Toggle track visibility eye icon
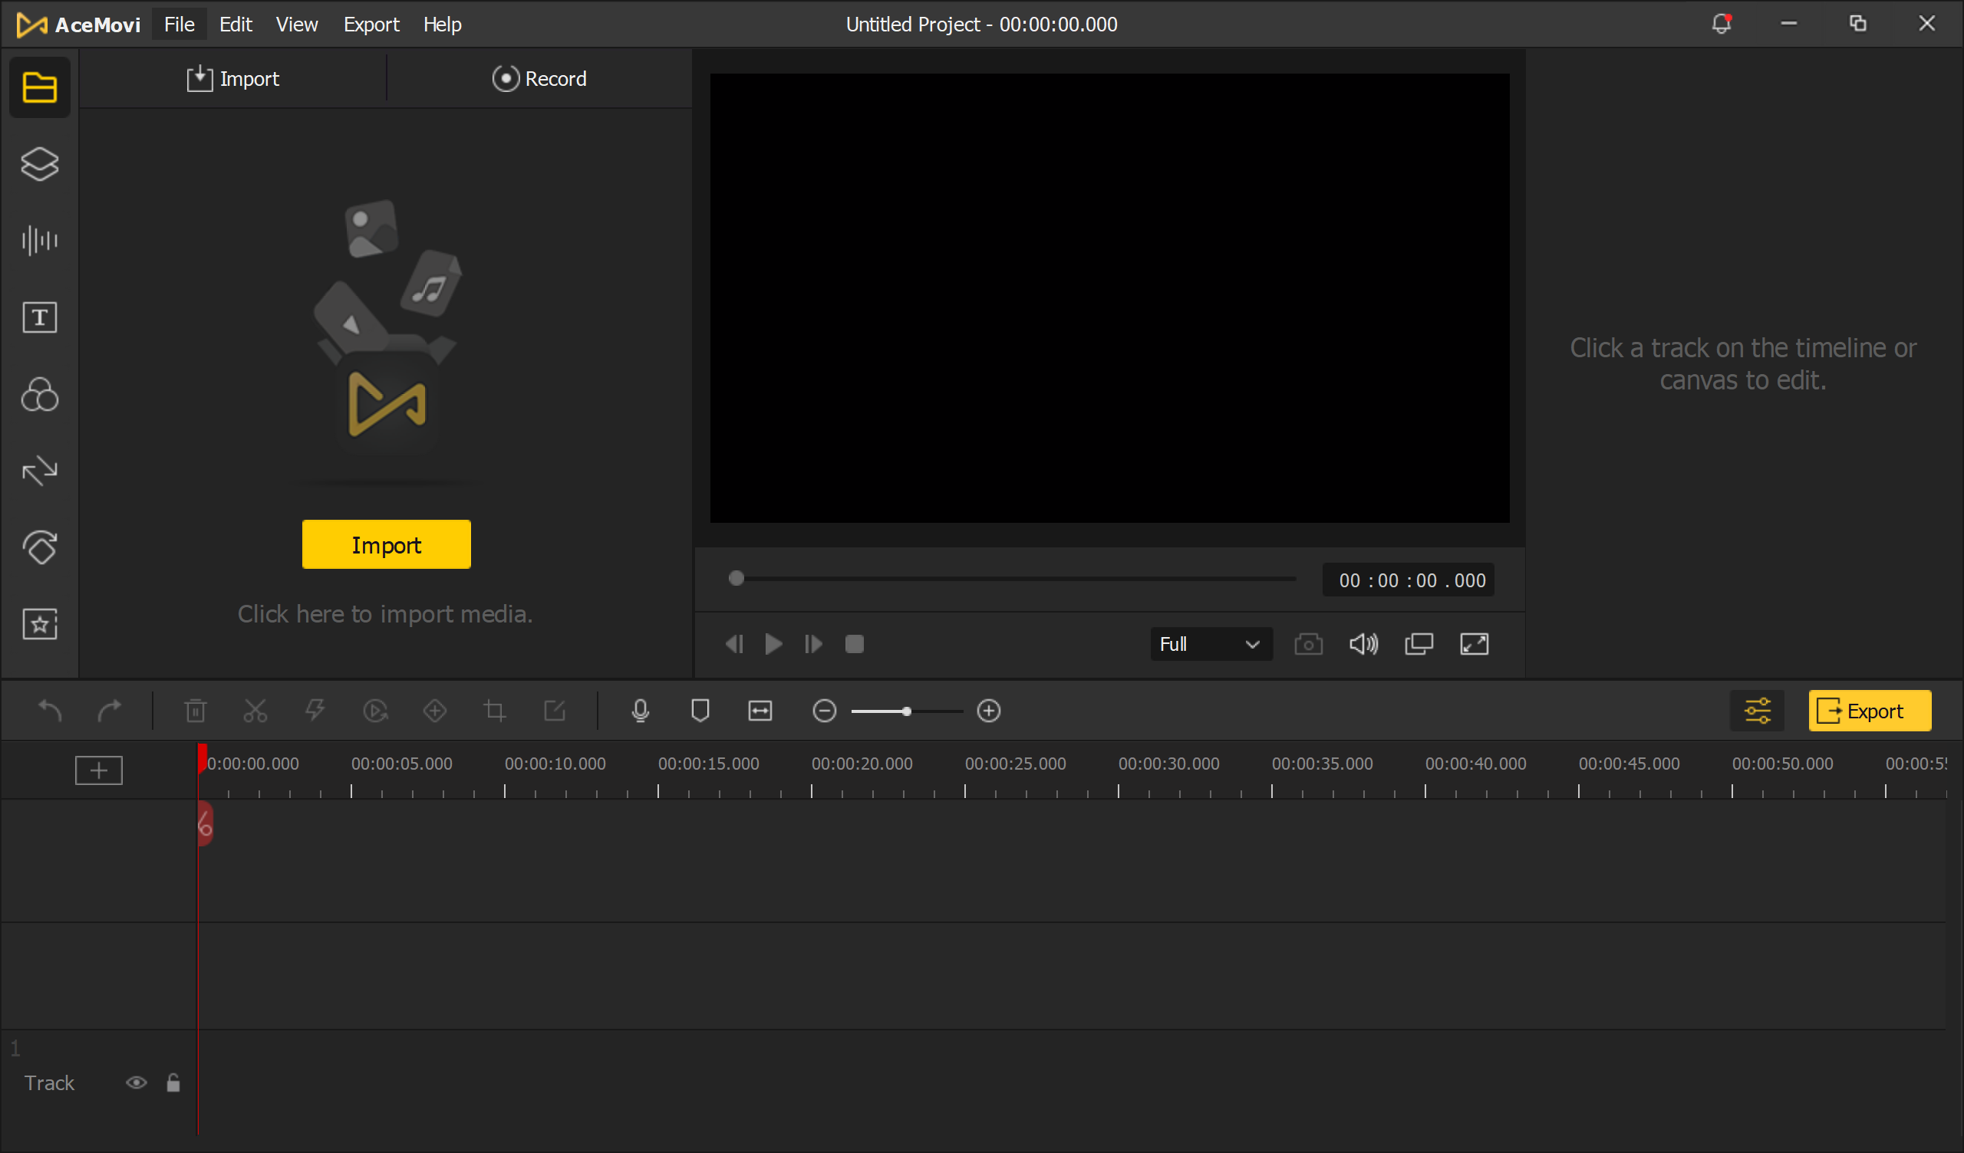 137,1082
